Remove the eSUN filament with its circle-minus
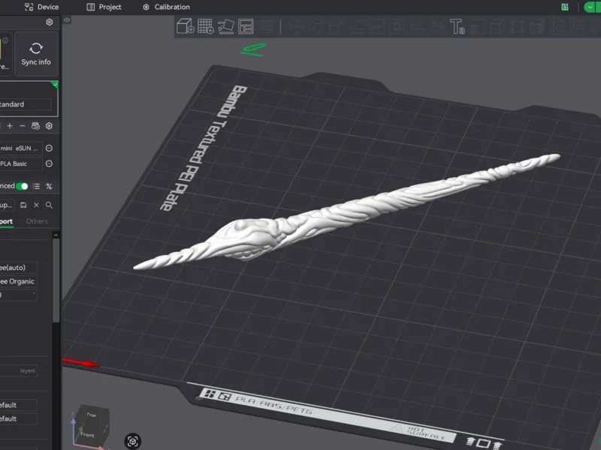601x450 pixels. (49, 148)
